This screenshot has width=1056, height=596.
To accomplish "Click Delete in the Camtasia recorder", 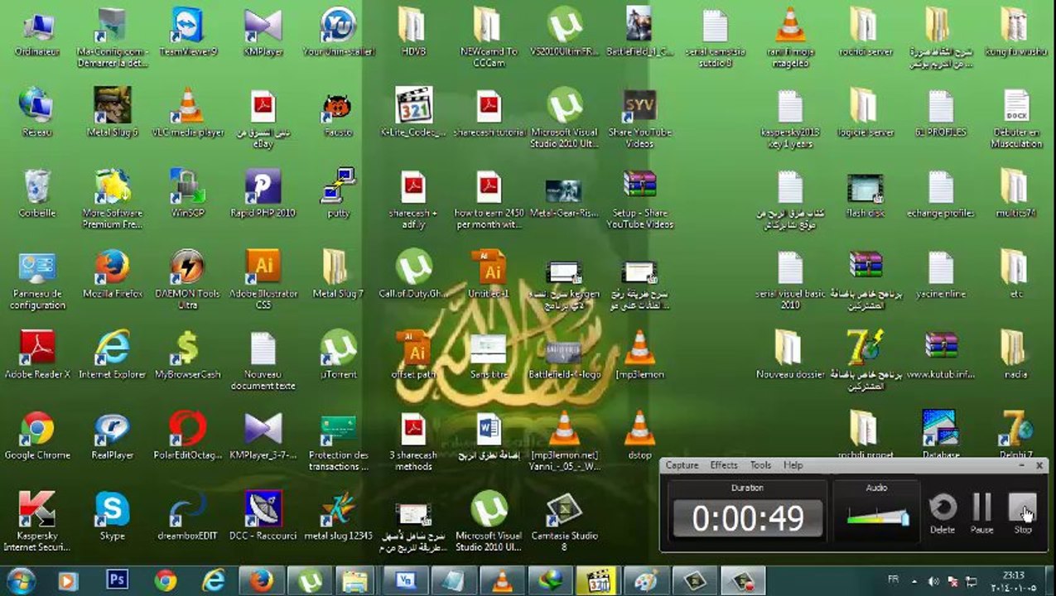I will click(x=943, y=512).
